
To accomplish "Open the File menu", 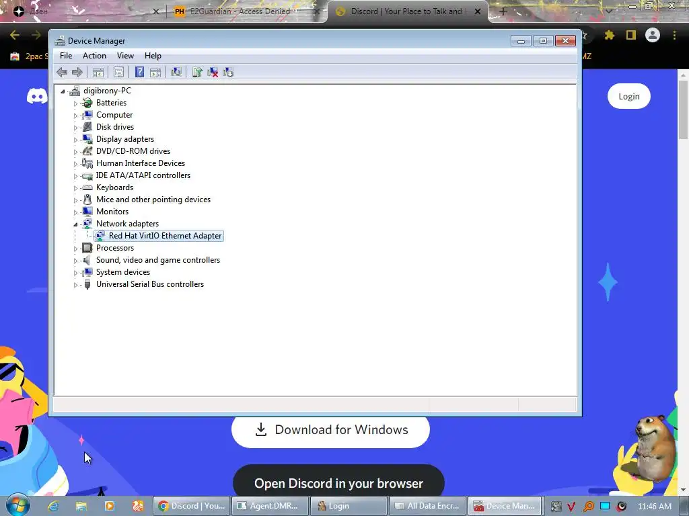I will 66,56.
